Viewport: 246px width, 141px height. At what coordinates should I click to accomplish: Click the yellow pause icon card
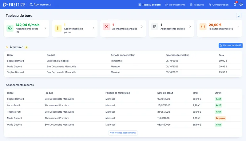58,28
